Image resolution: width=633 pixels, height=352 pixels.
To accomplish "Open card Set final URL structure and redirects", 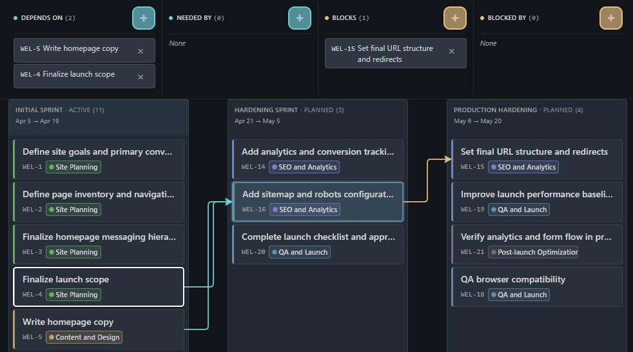I will [x=537, y=159].
